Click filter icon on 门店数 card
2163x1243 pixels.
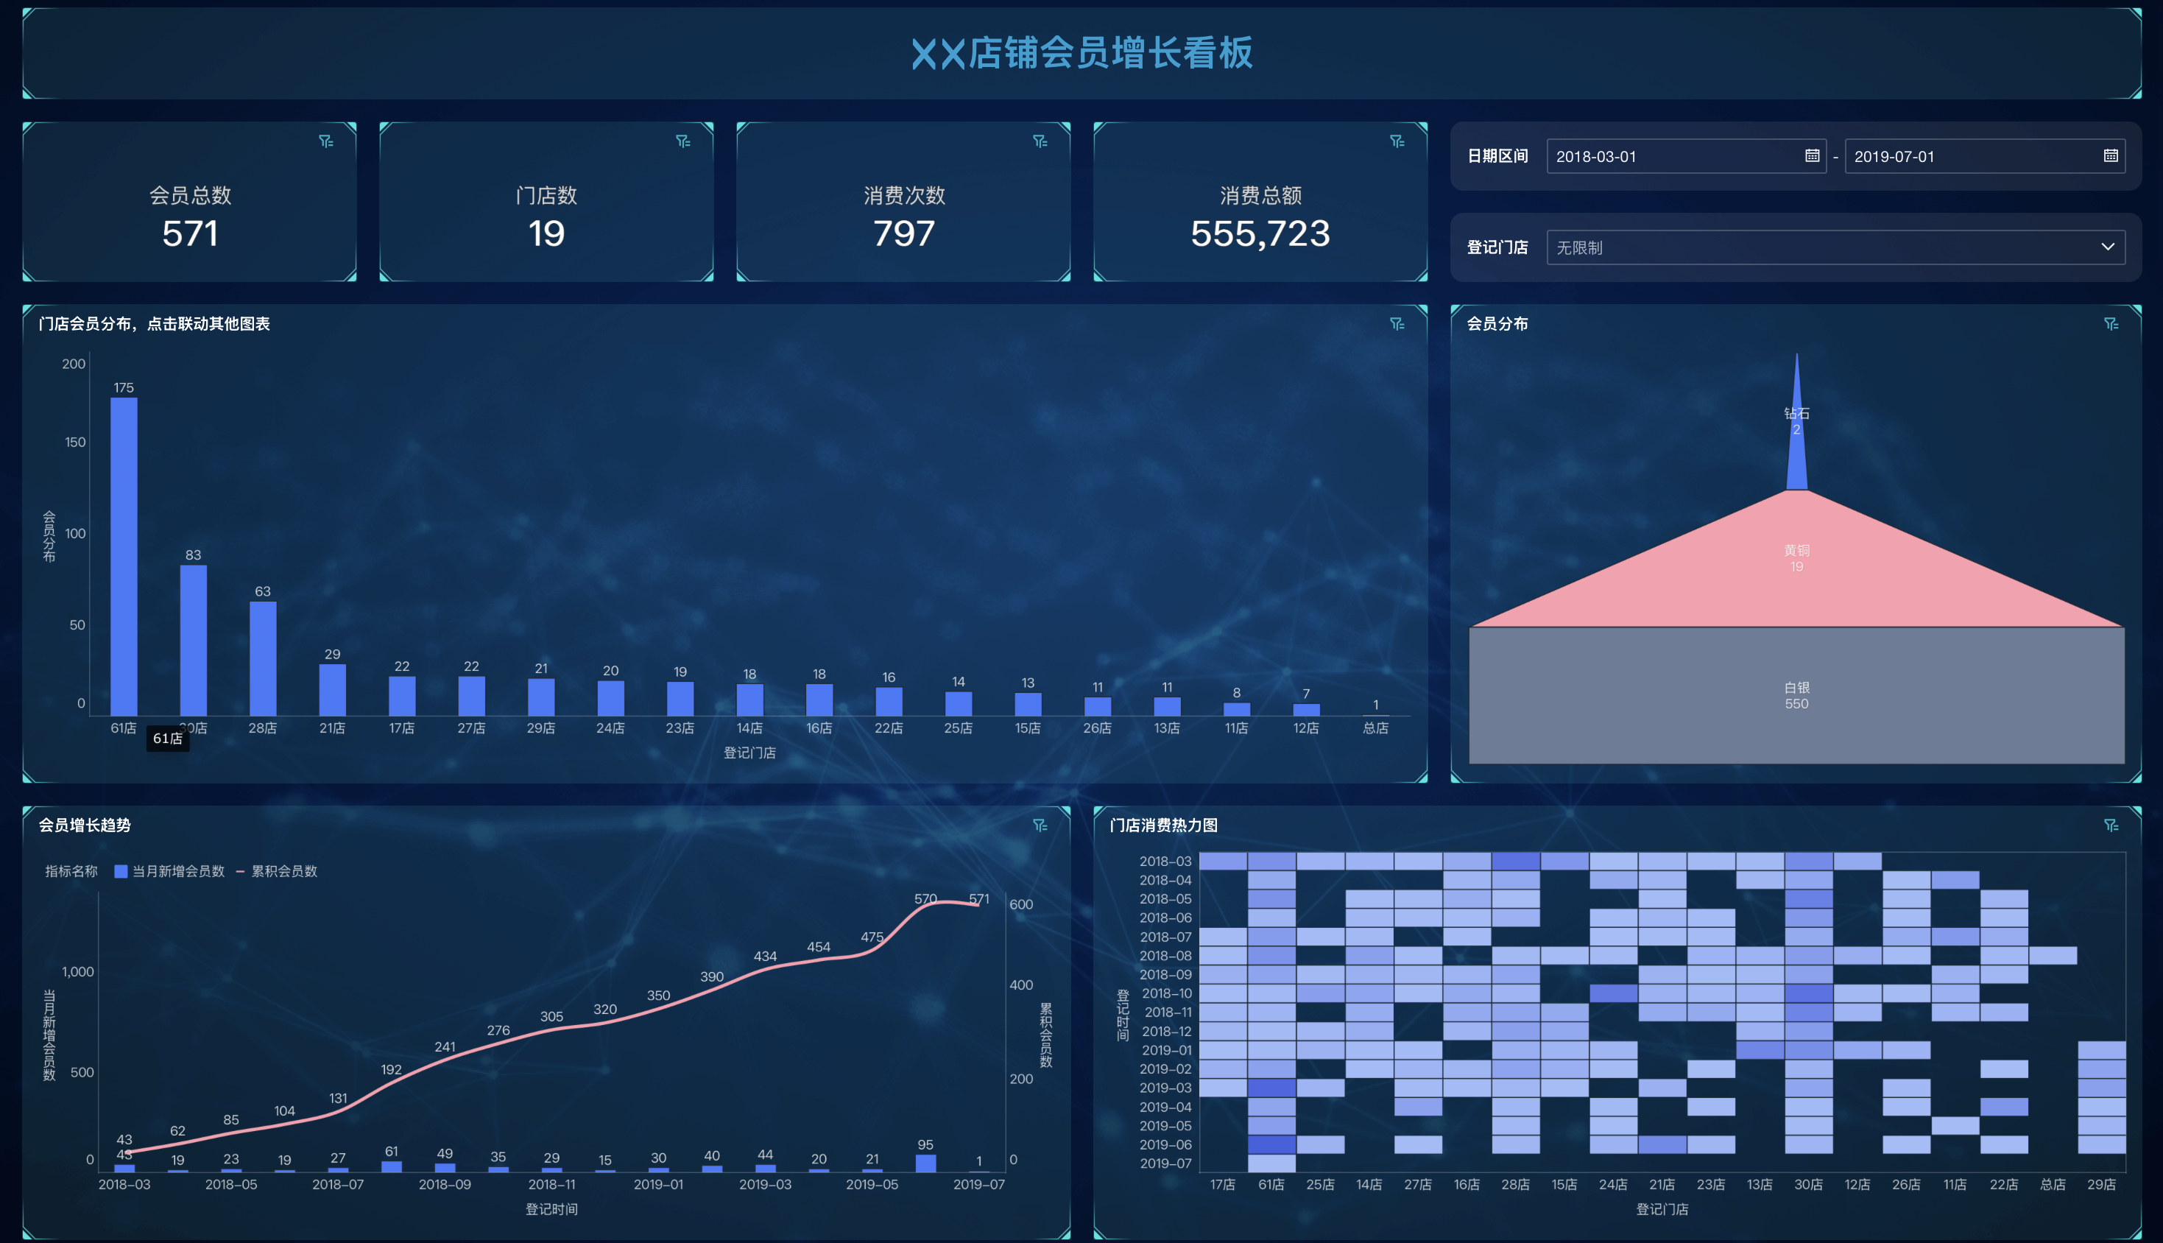(682, 141)
